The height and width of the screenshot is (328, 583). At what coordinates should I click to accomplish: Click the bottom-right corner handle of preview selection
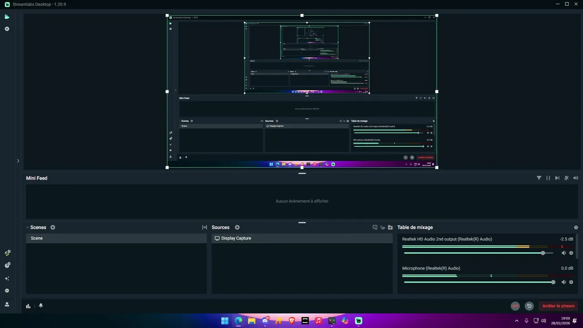click(437, 168)
